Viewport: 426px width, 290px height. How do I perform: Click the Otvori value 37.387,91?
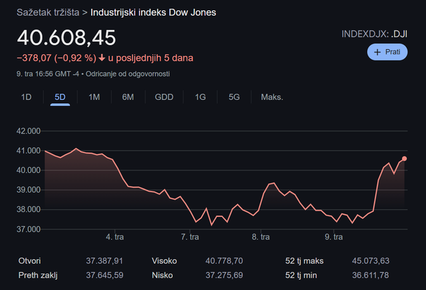[105, 261]
